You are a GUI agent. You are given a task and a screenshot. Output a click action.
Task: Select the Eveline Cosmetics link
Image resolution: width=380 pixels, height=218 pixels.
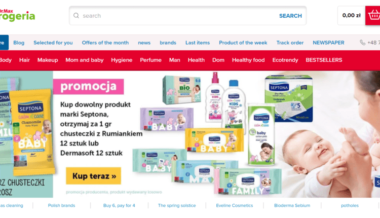[x=235, y=205]
